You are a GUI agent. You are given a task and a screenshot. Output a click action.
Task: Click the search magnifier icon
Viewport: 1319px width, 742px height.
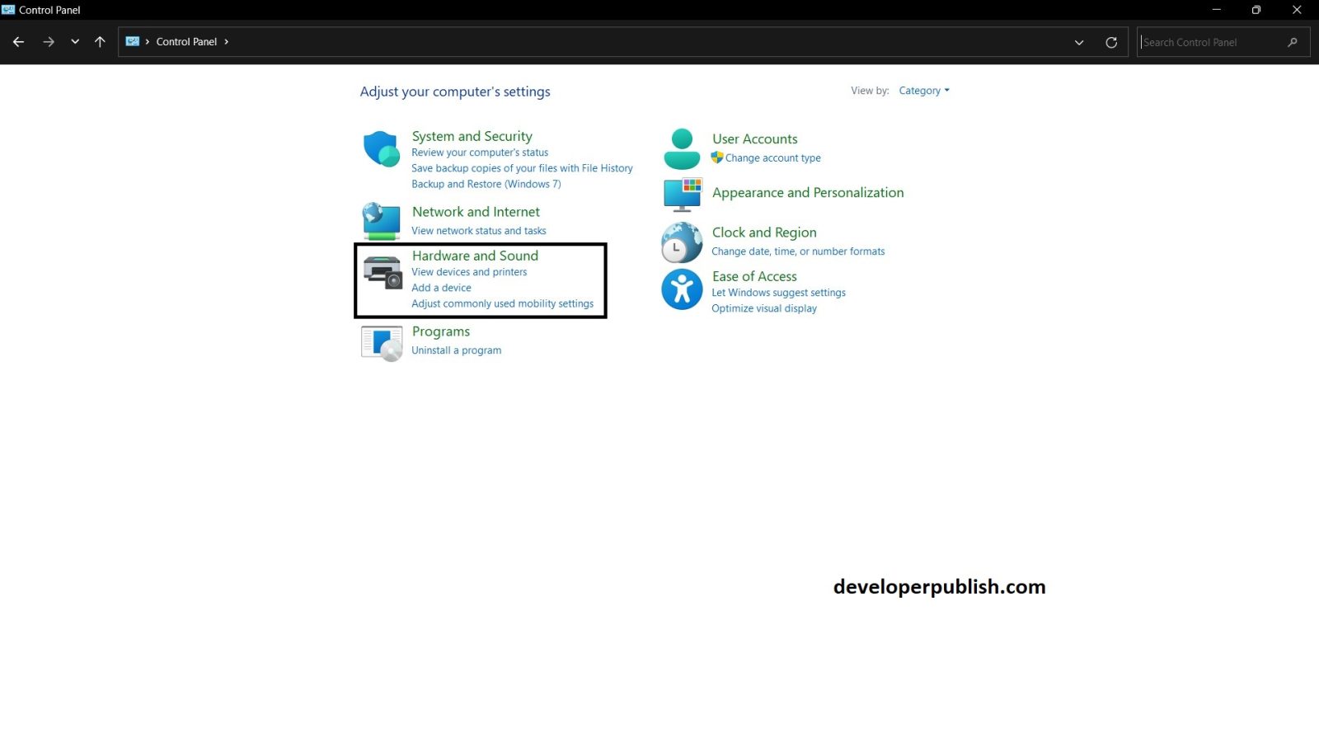click(x=1293, y=42)
